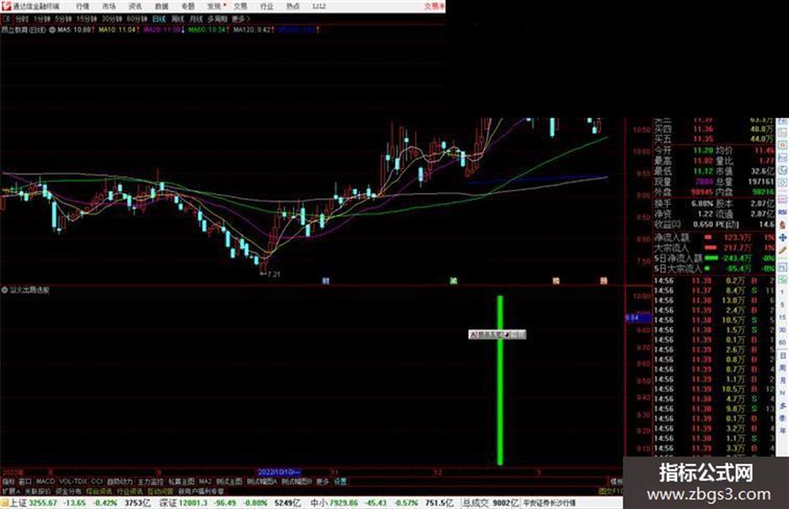Viewport: 789px width, 509px height.
Task: Click the red figure icon below RSI
Action: pyautogui.click(x=782, y=225)
